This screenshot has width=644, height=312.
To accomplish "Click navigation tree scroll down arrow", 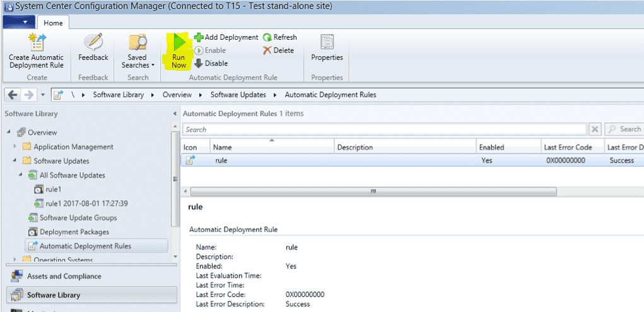I will pyautogui.click(x=175, y=256).
